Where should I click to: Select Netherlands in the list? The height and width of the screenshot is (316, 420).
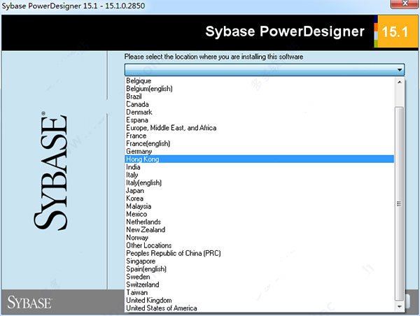259,222
